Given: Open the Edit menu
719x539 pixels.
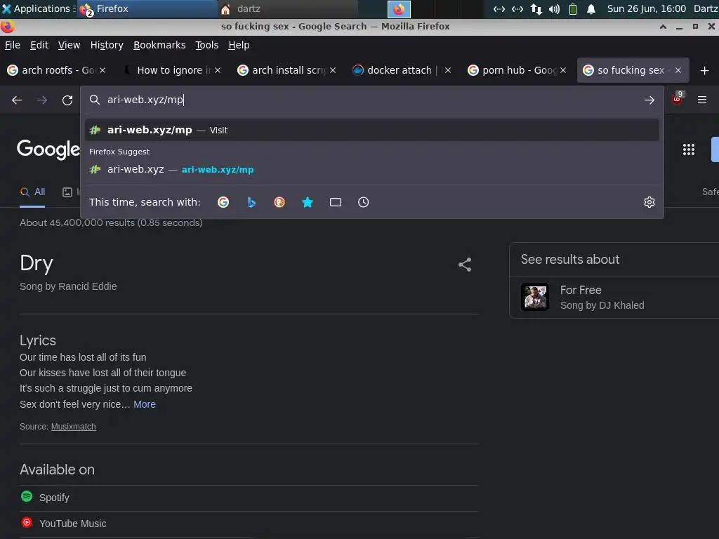Looking at the screenshot, I should tap(39, 45).
